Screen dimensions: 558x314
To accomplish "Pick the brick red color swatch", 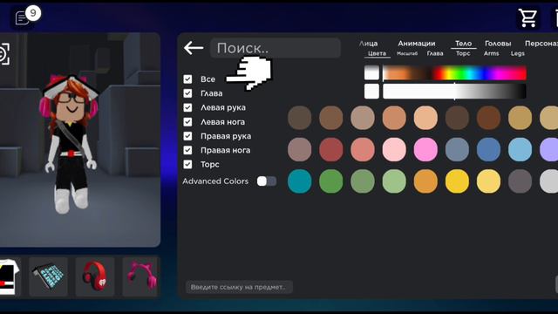I will pyautogui.click(x=331, y=149).
